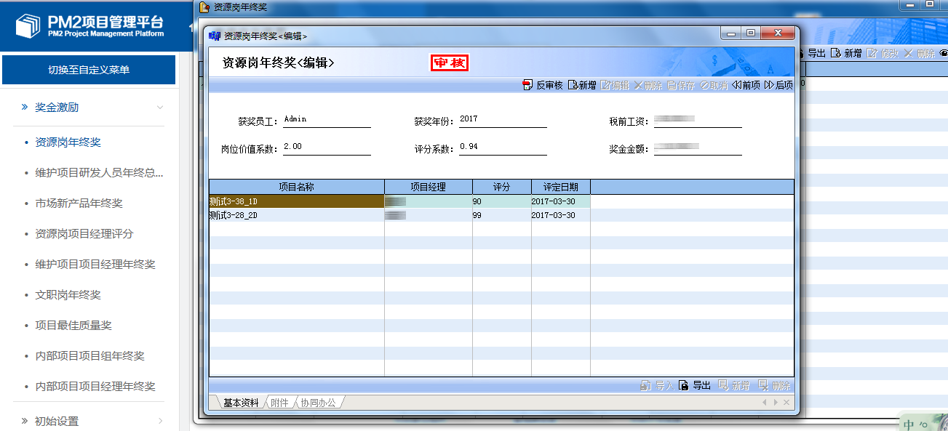The image size is (948, 431).
Task: Open 市场新产品年终奖 in the sidebar
Action: click(79, 204)
